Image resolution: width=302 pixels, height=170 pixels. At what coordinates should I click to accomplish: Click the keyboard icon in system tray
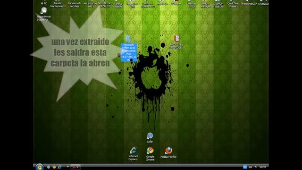coord(250,167)
